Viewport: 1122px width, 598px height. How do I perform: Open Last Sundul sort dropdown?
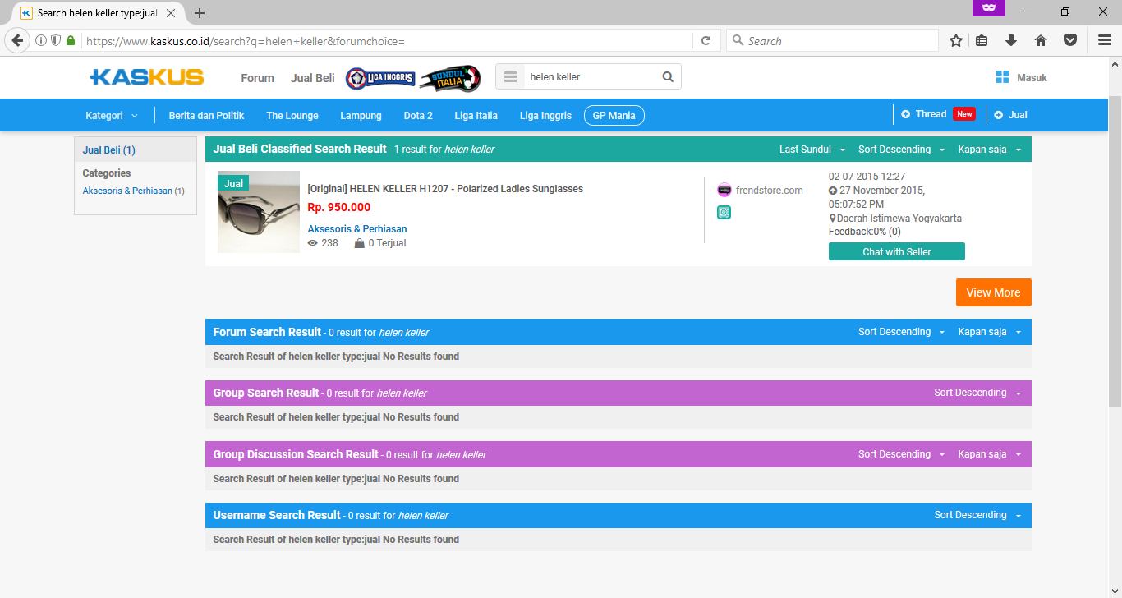click(x=812, y=149)
